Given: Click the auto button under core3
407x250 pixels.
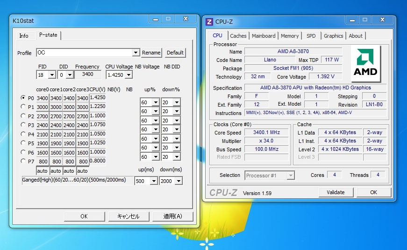Looking at the screenshot, I should tap(82, 171).
